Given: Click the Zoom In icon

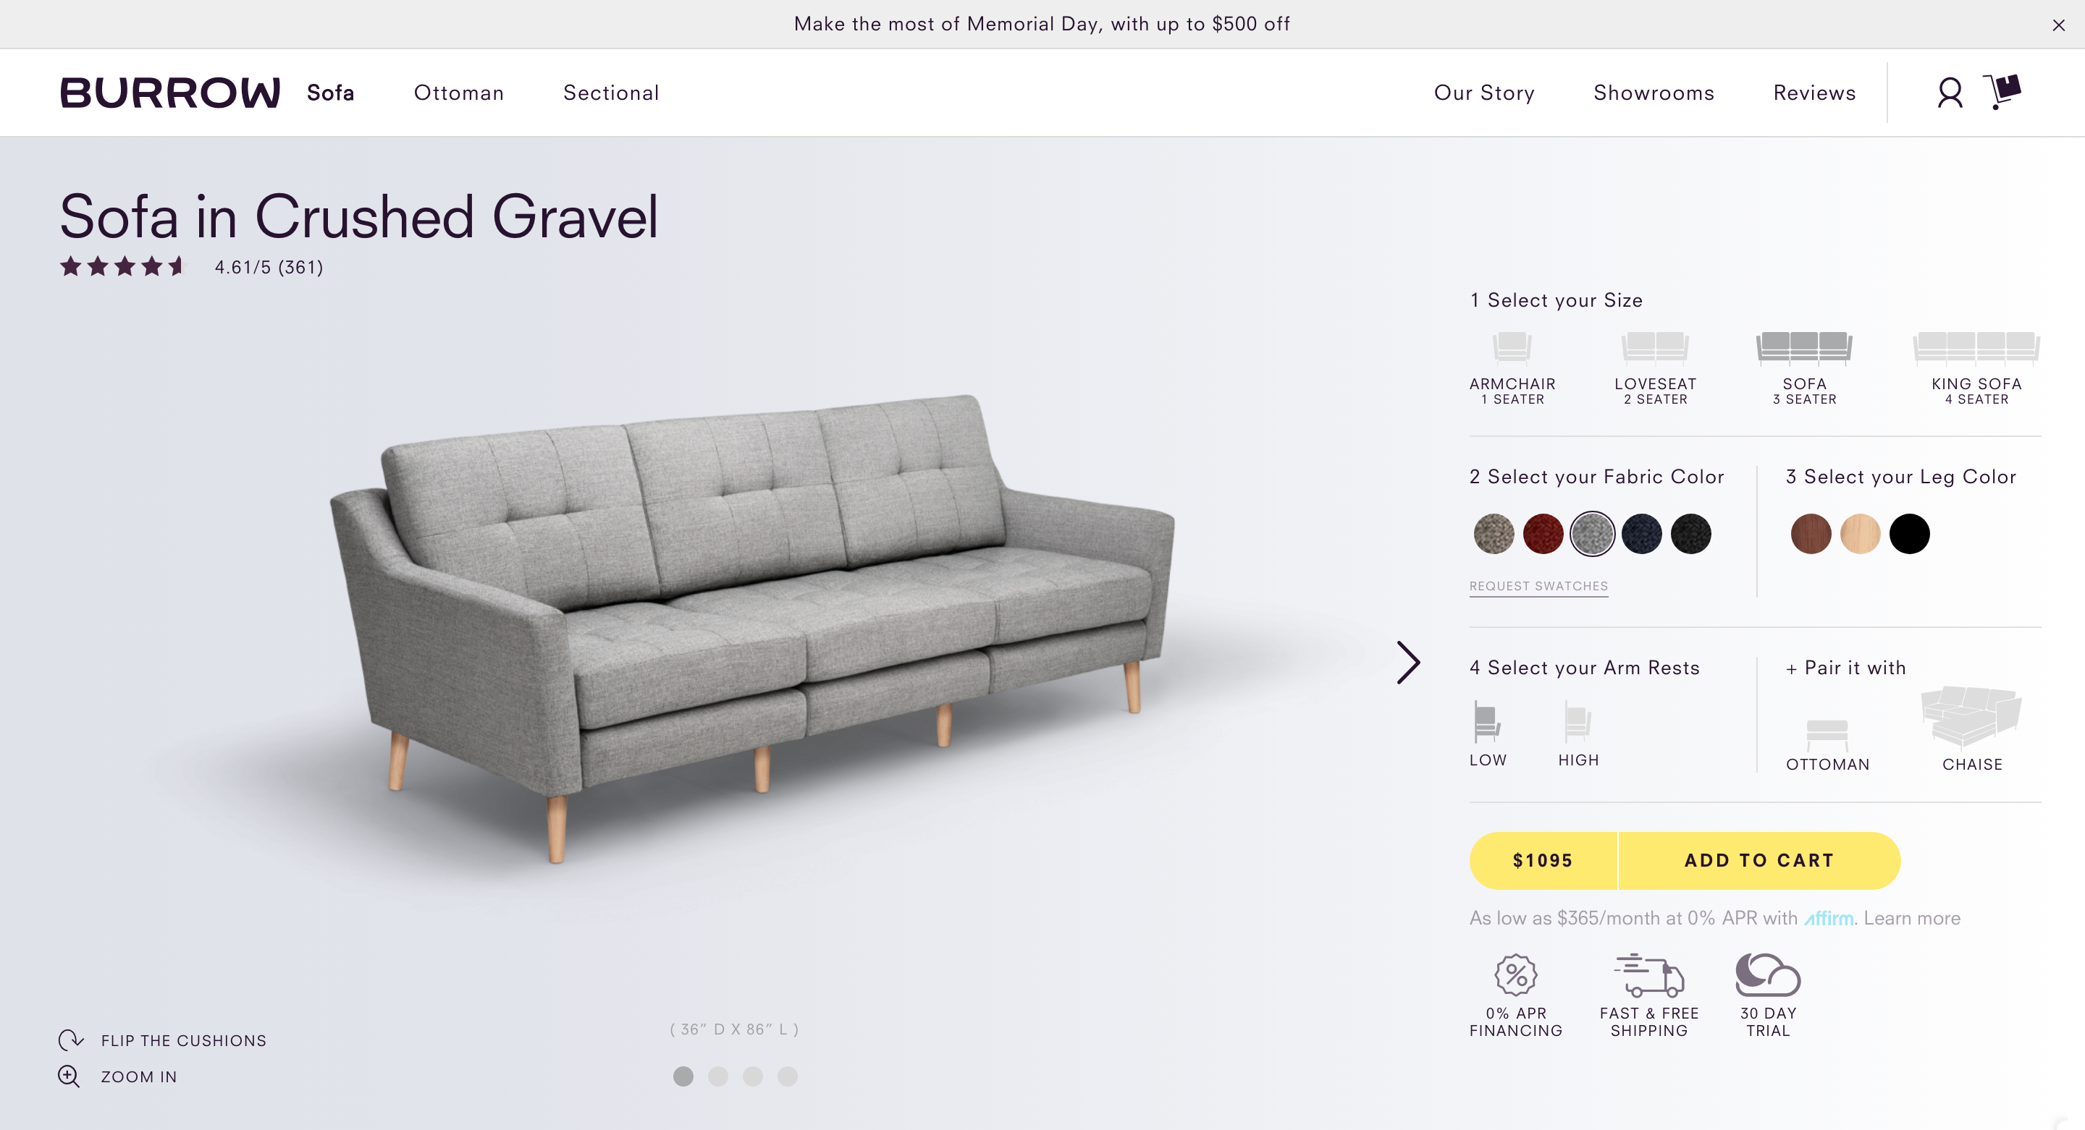Looking at the screenshot, I should point(69,1076).
